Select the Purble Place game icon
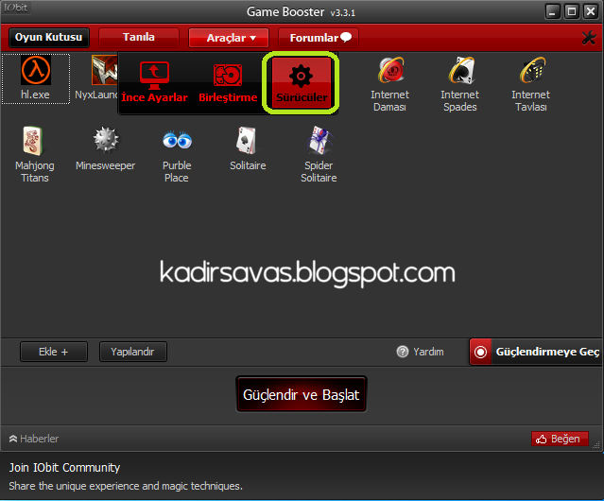This screenshot has height=501, width=604. tap(177, 155)
